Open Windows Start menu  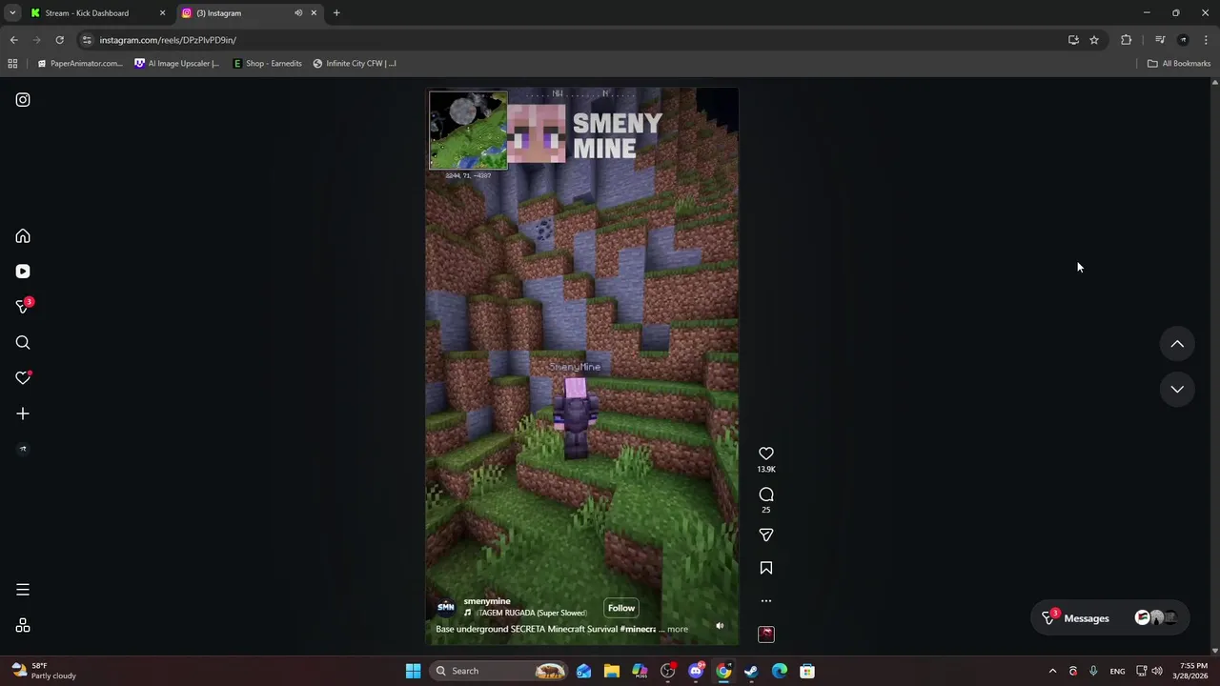point(413,671)
